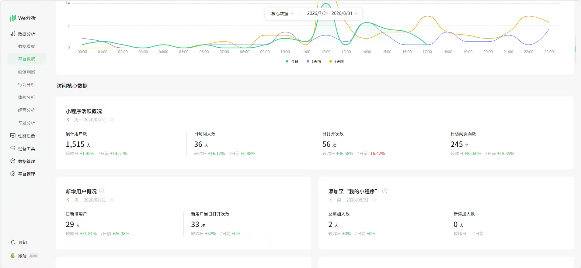The image size is (581, 268).
Task: Go to previous day in 小程序活跃概况
Action: pos(68,120)
